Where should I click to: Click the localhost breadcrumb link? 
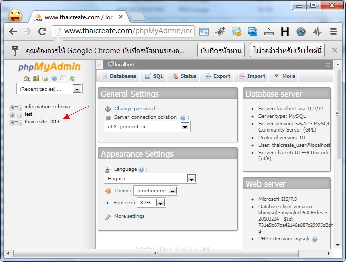(124, 64)
